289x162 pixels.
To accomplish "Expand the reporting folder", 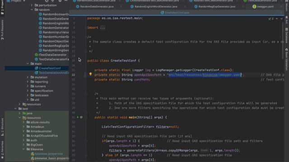I will click(x=28, y=82).
